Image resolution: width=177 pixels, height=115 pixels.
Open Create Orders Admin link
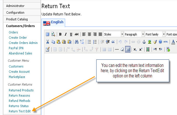[x=23, y=43]
